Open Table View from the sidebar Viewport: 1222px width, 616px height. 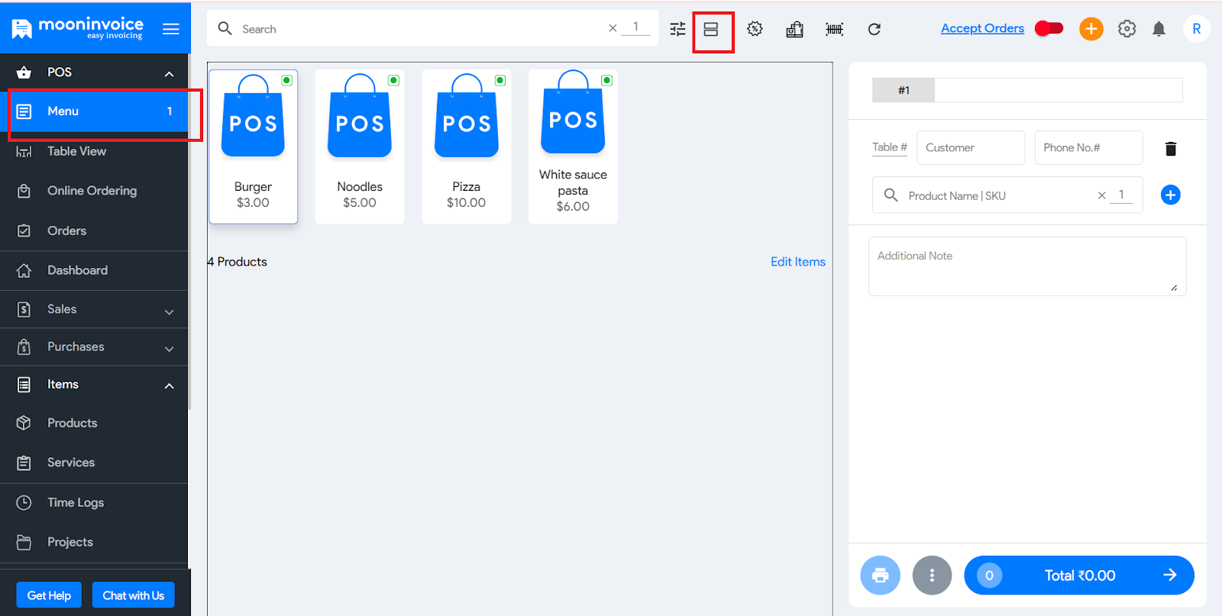(x=76, y=151)
